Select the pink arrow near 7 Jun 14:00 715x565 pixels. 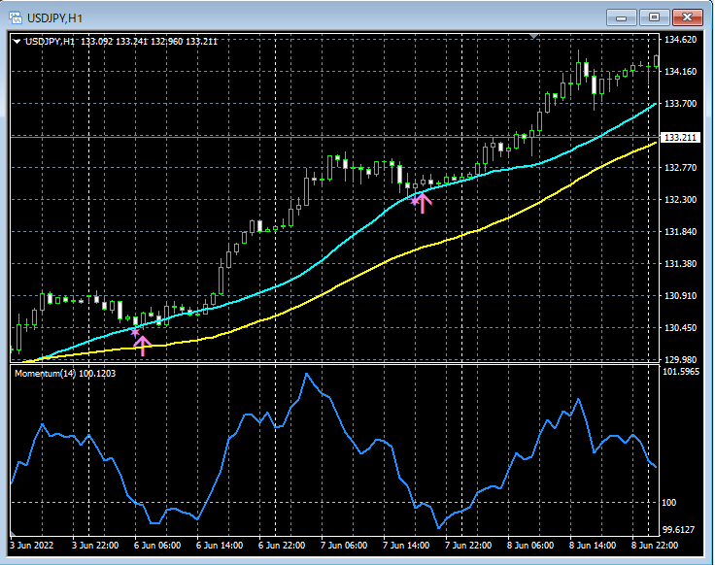click(x=423, y=203)
